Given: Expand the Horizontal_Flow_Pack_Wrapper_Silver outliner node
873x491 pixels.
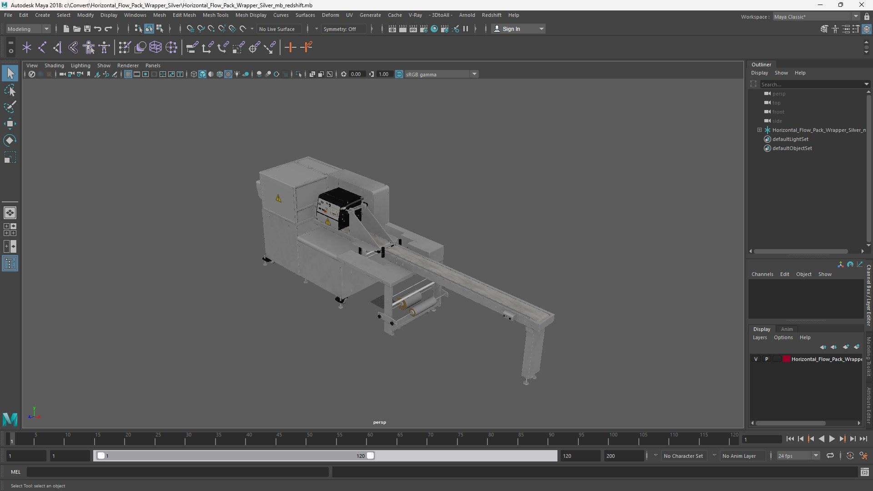Looking at the screenshot, I should (x=759, y=130).
